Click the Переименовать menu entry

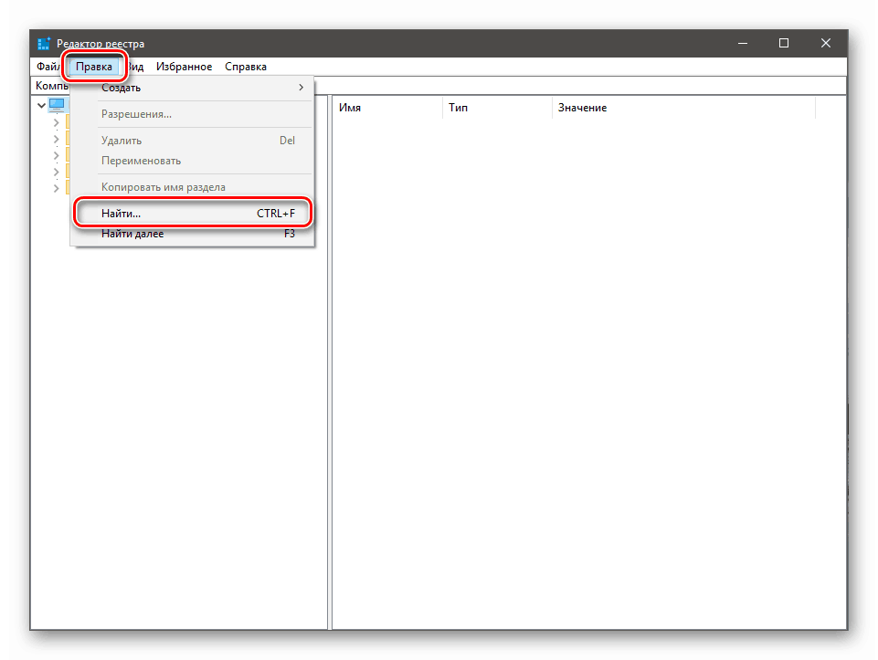click(192, 161)
